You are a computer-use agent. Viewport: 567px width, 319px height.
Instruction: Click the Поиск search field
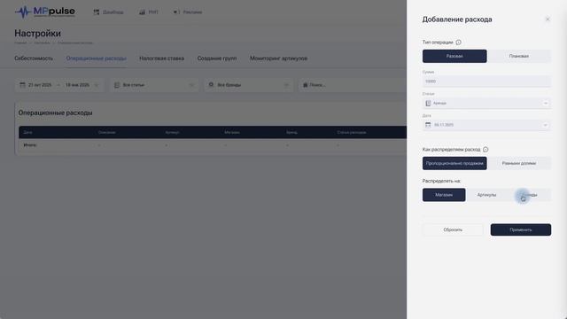pos(353,85)
